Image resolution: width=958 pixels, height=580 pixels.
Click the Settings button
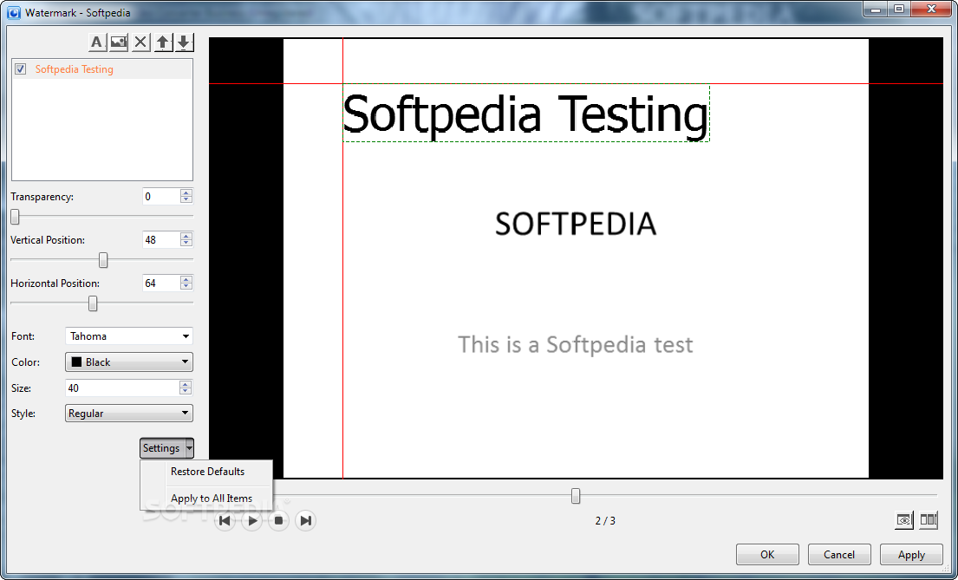(162, 448)
